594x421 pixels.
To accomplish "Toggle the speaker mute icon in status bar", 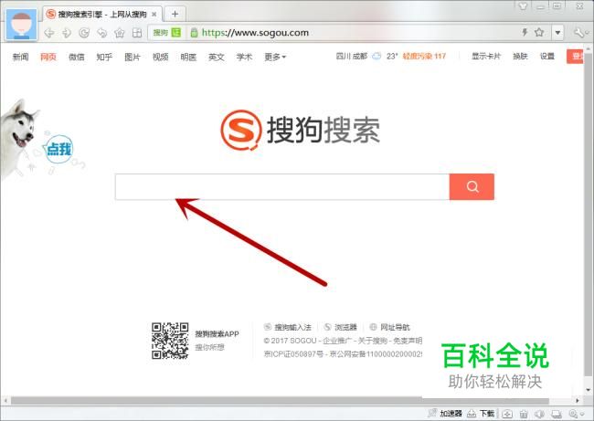I will point(539,414).
